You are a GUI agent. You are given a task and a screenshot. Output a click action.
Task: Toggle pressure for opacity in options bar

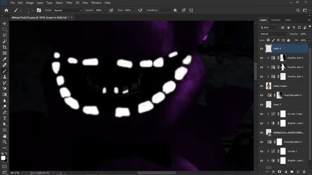tap(111, 10)
